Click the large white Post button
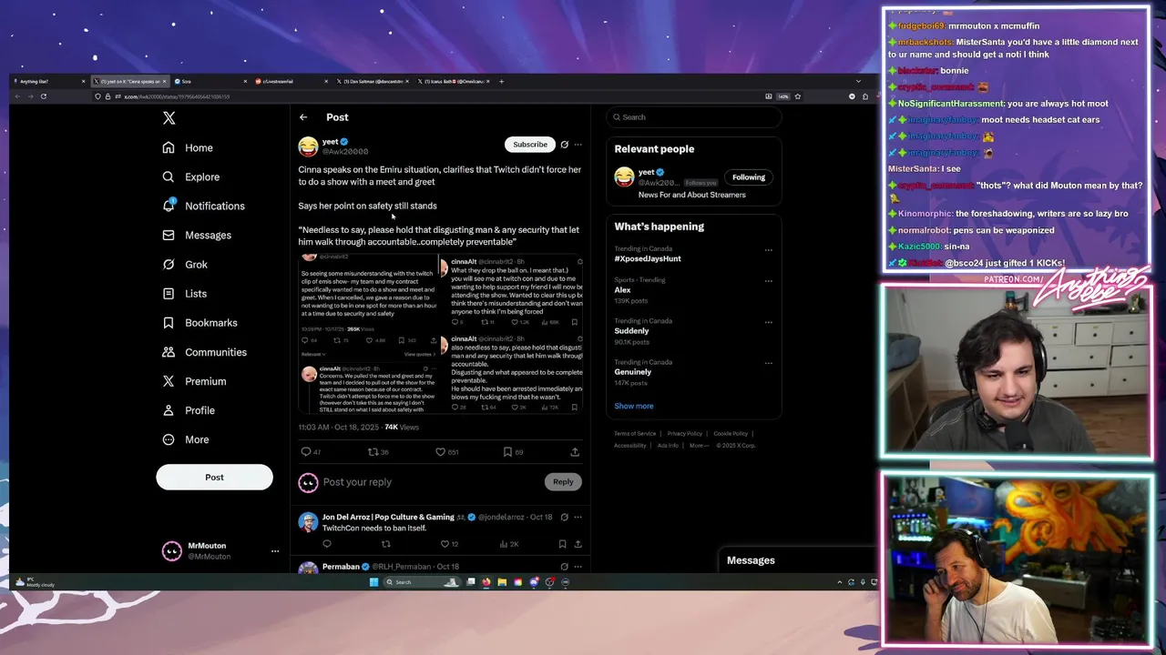Image resolution: width=1166 pixels, height=655 pixels. point(214,477)
